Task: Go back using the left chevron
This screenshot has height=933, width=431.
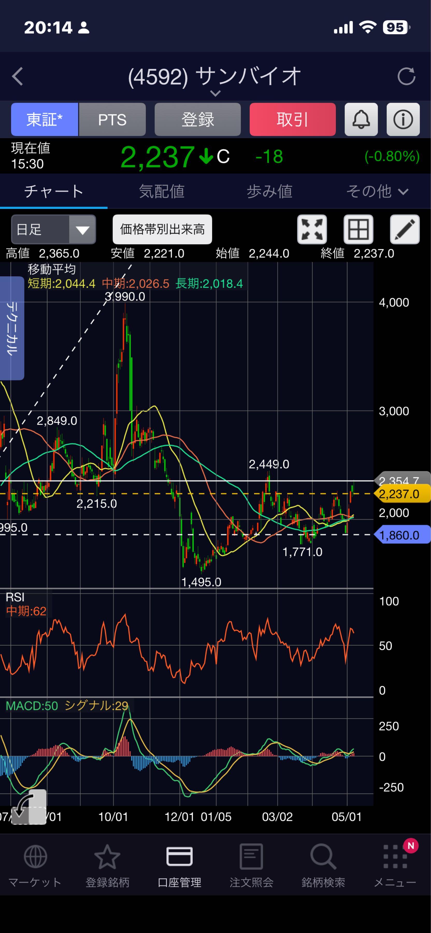Action: tap(17, 76)
